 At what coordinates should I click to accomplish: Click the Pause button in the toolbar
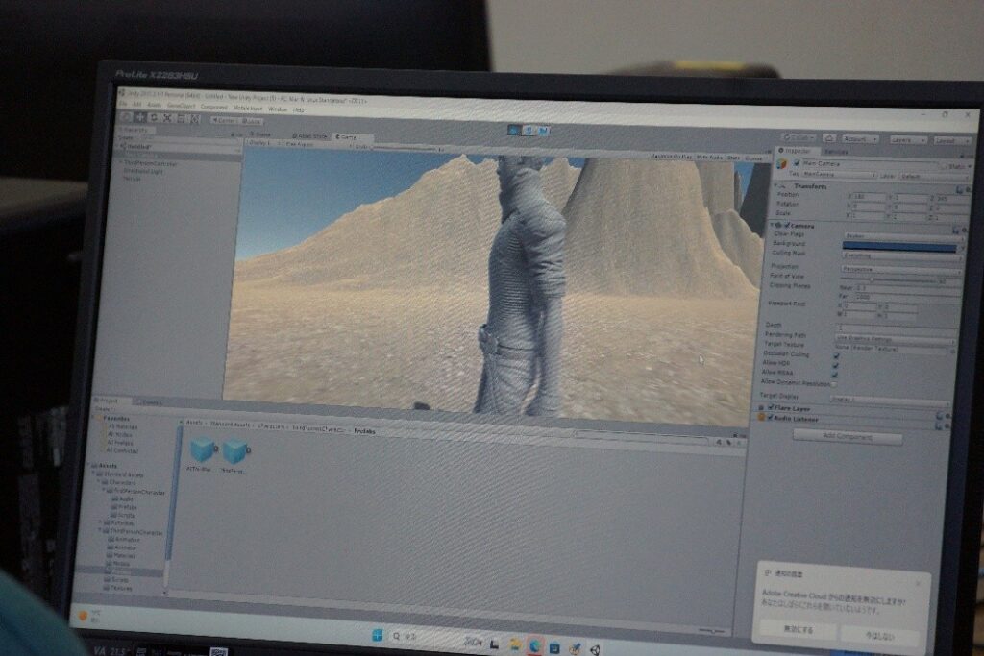point(529,130)
